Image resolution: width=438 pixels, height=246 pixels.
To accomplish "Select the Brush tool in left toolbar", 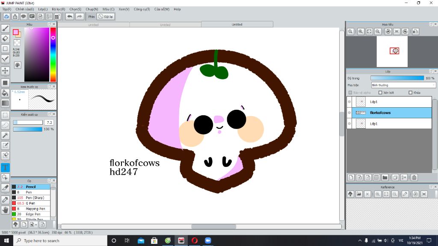I will coord(5,28).
